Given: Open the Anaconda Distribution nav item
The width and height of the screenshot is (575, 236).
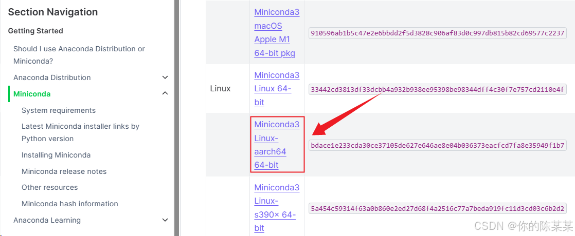Looking at the screenshot, I should coord(52,77).
